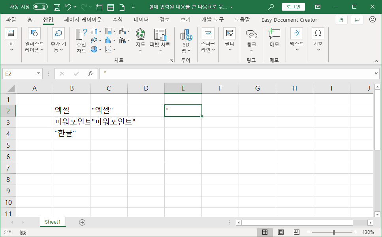This screenshot has height=237, width=382.
Task: Switch to Page Break Preview in status bar
Action: [x=297, y=232]
